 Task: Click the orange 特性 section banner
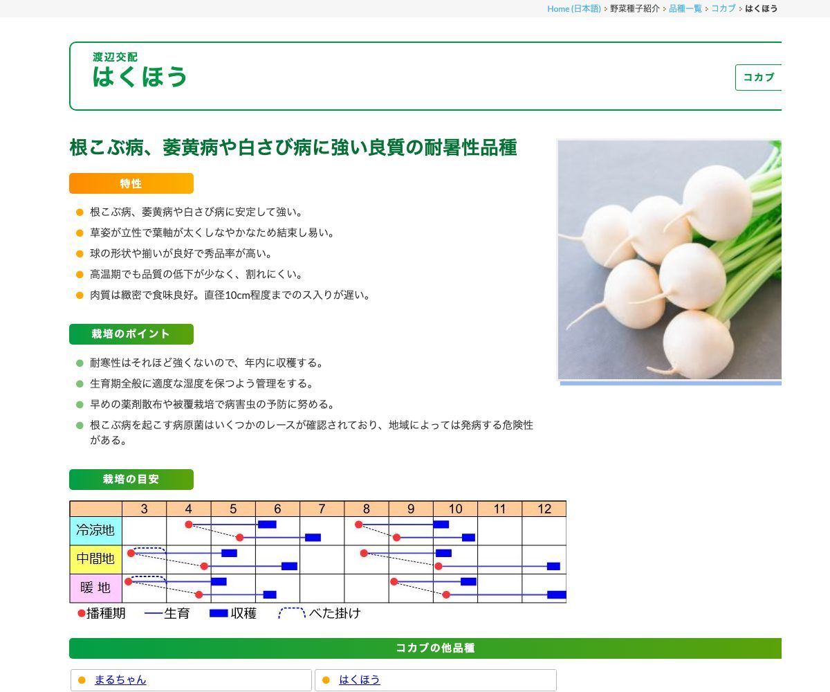(x=131, y=183)
